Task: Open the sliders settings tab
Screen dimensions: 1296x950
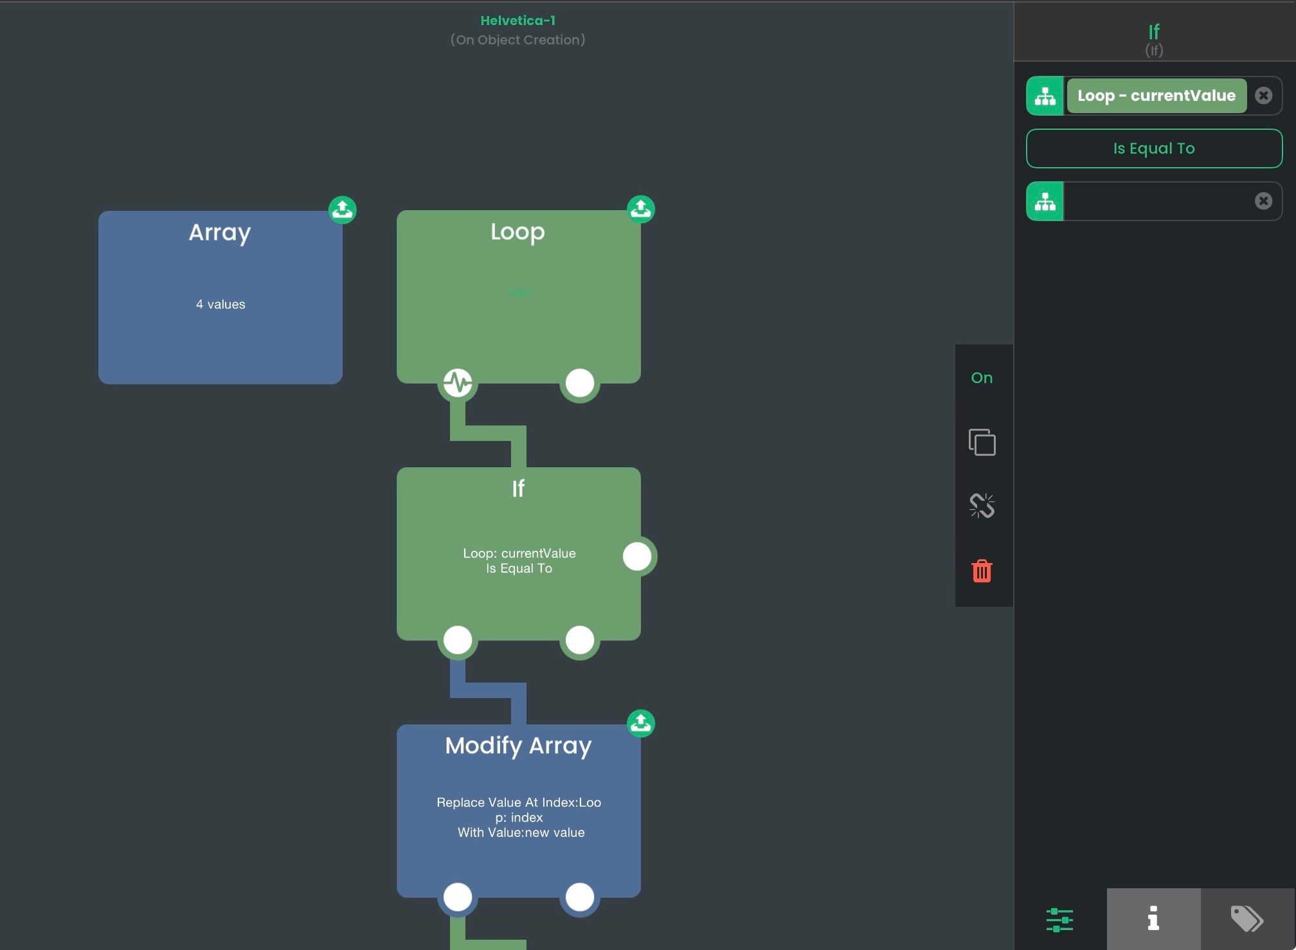Action: coord(1059,919)
